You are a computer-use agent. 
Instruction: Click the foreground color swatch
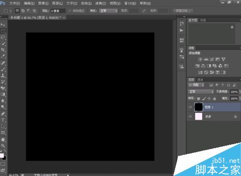coord(1,155)
